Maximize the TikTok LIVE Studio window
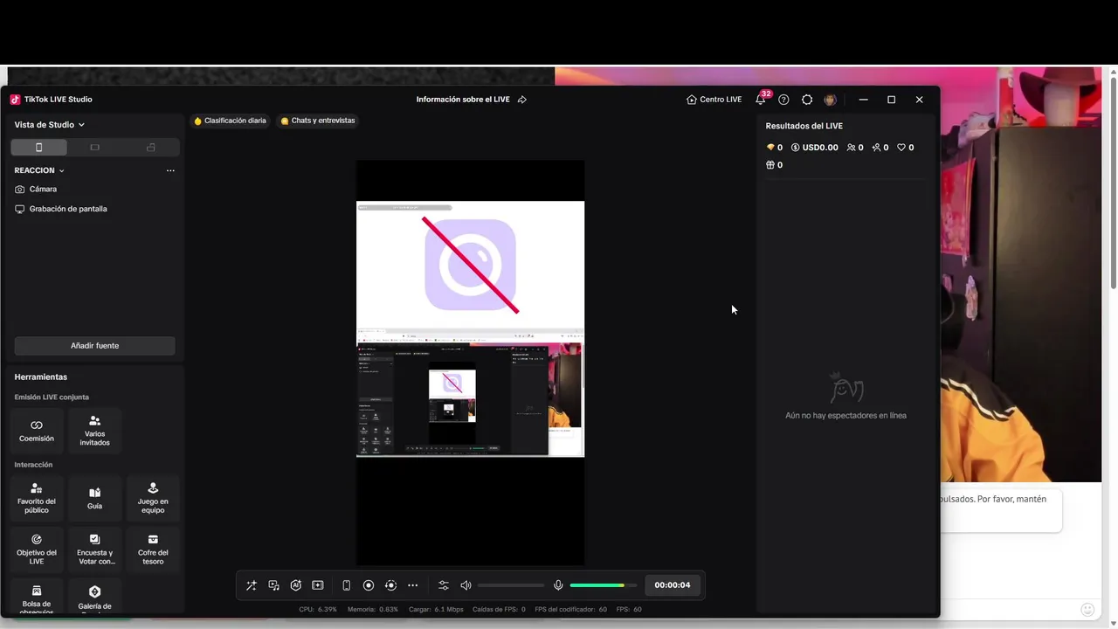 [891, 100]
